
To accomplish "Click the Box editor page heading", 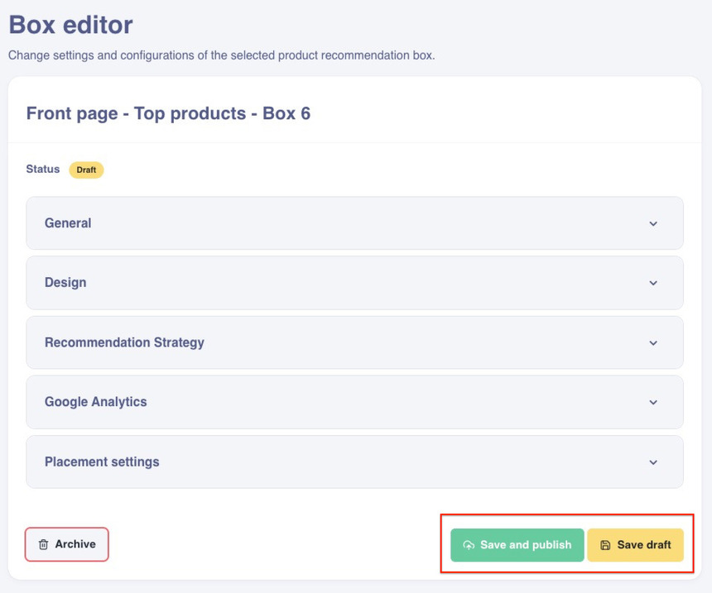I will [x=70, y=25].
